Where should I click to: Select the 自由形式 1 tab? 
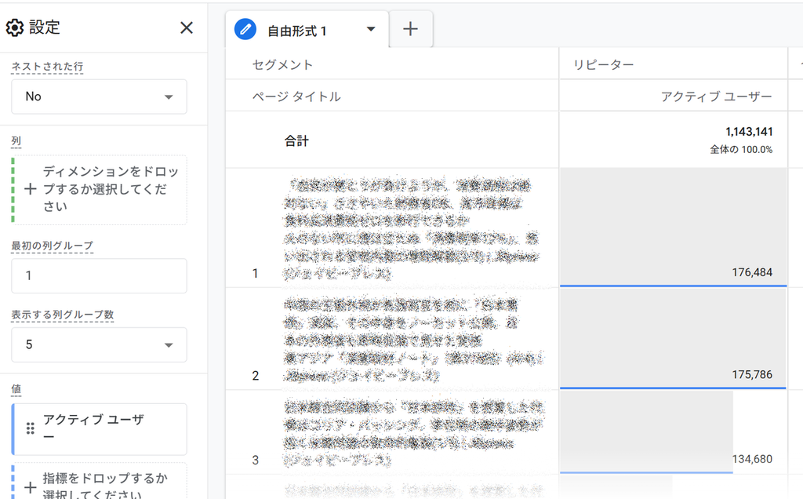click(x=307, y=29)
